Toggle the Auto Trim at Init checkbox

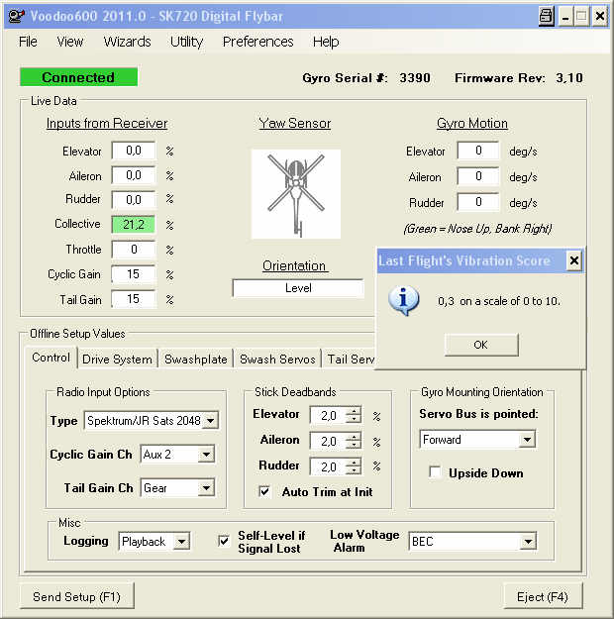264,491
